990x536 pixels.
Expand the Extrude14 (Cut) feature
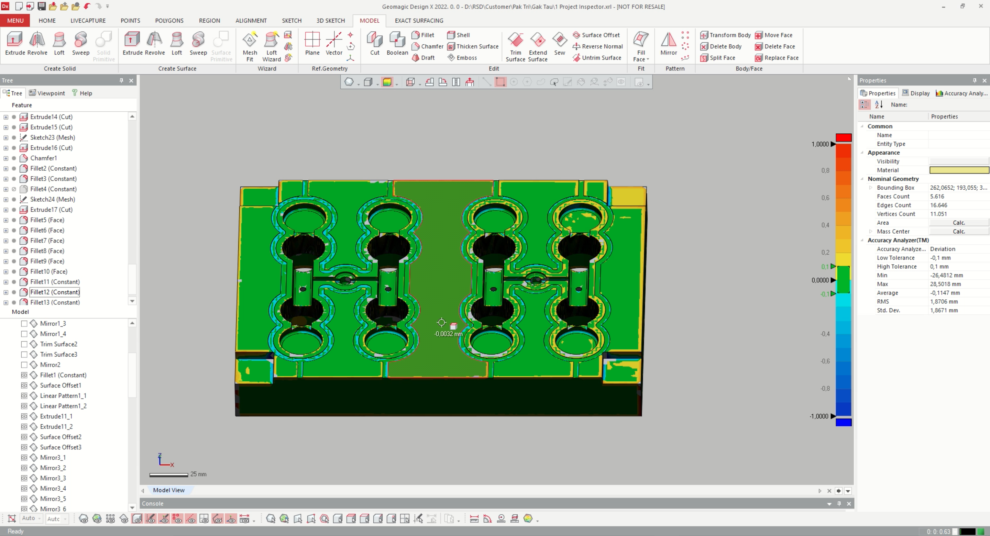click(6, 117)
